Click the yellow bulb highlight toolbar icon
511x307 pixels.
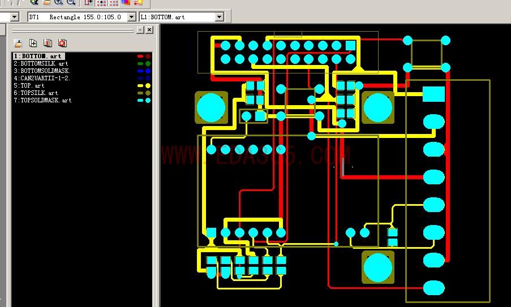click(x=138, y=2)
